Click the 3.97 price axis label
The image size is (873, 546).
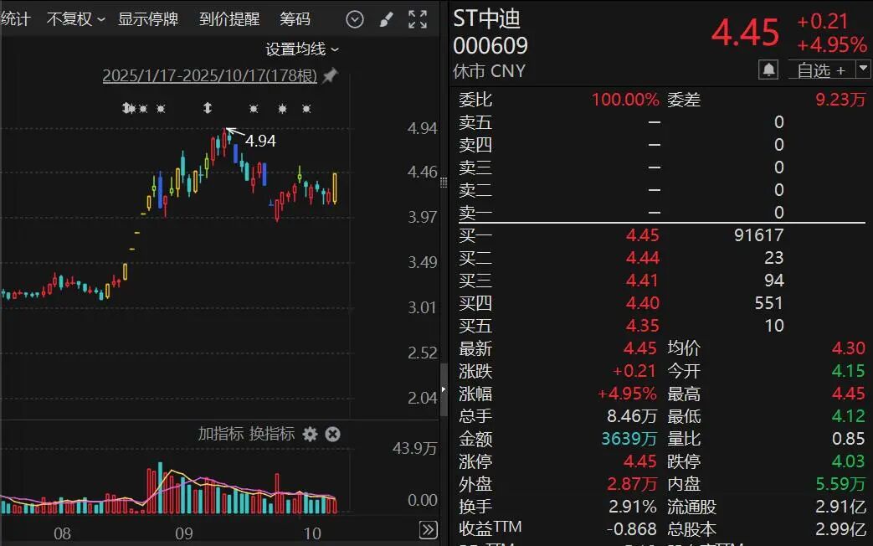[x=423, y=217]
